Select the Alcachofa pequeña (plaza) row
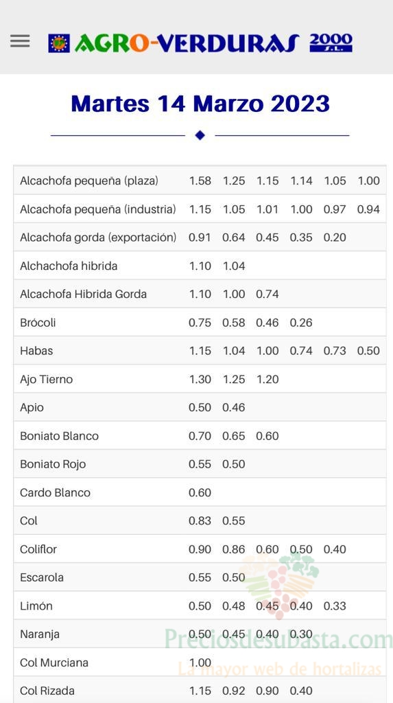 (200, 181)
